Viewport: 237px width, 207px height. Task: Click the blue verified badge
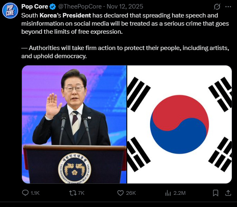52,7
